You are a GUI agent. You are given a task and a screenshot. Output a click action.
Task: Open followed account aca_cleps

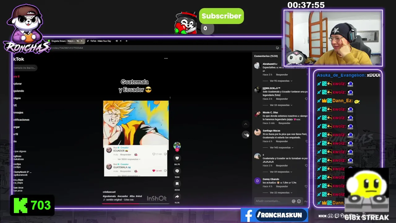pyautogui.click(x=18, y=181)
